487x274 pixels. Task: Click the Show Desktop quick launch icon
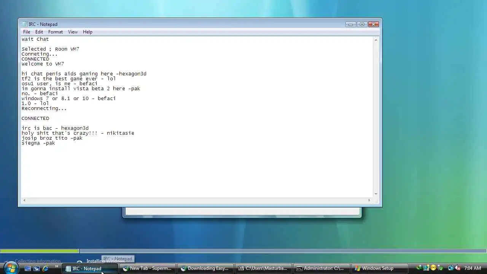(27, 268)
